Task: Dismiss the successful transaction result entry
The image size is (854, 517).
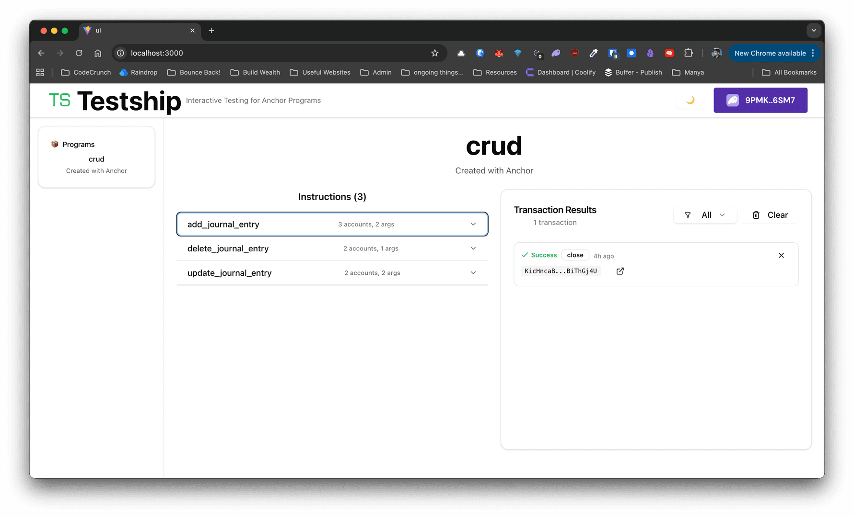Action: click(781, 255)
